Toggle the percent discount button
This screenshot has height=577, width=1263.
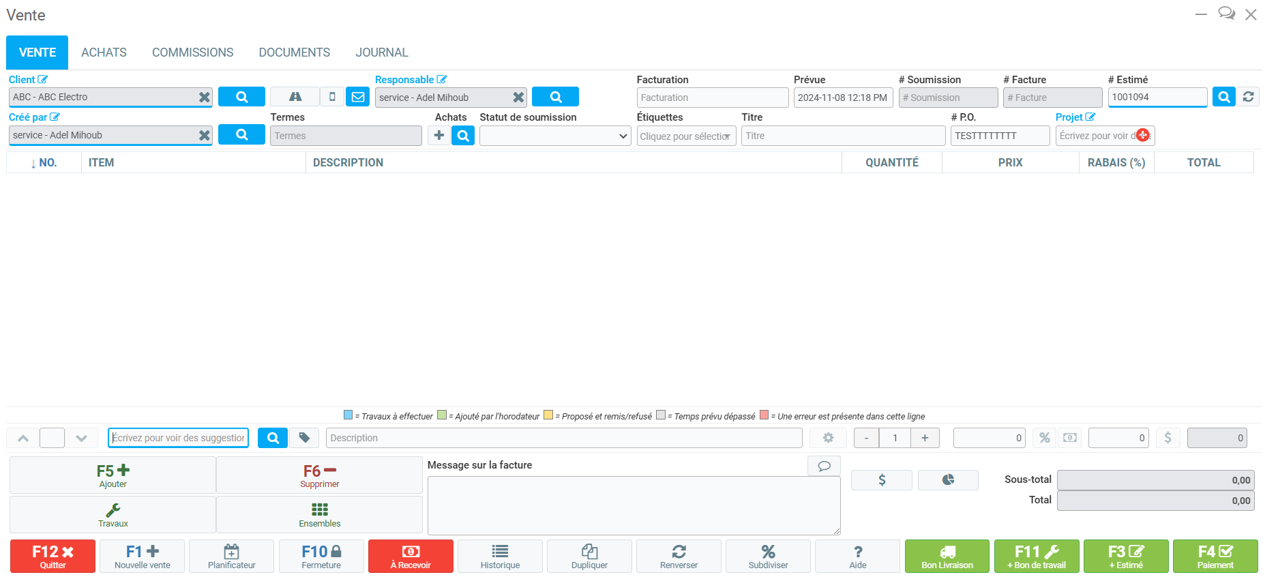(x=1044, y=438)
